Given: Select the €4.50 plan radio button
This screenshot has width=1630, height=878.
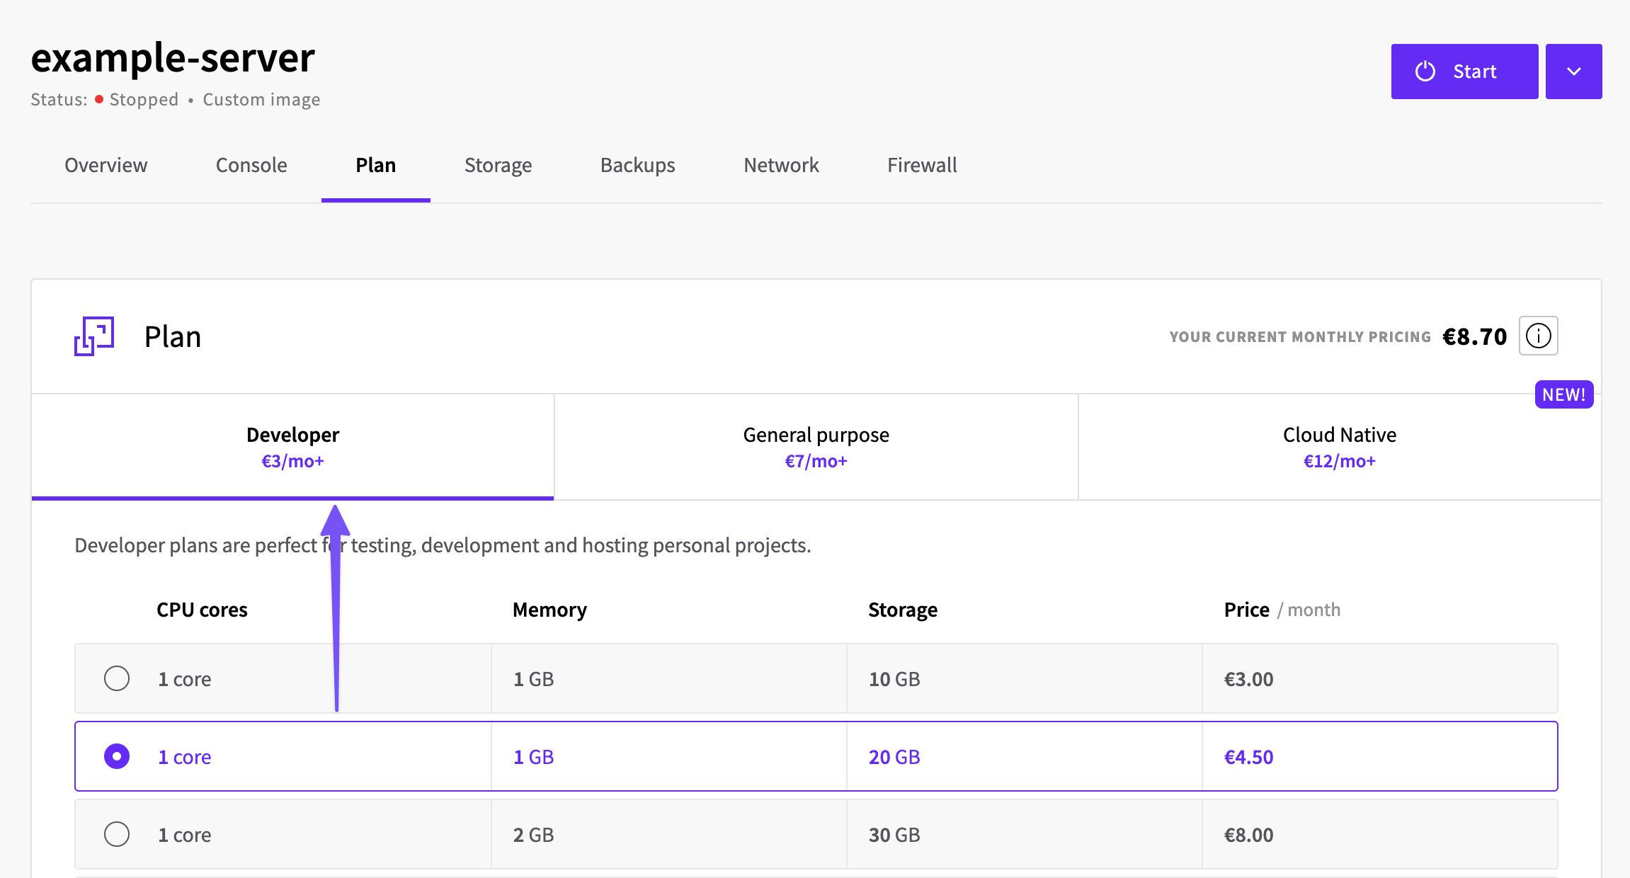Looking at the screenshot, I should pos(117,756).
